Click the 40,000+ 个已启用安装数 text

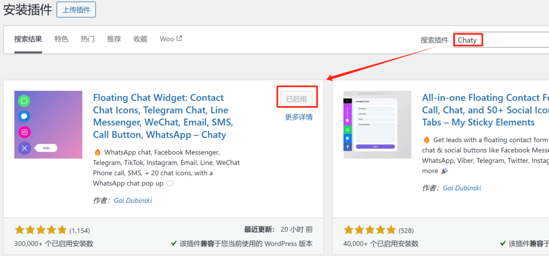(x=381, y=243)
